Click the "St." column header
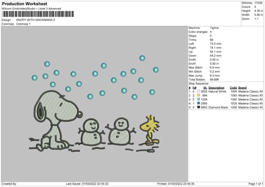The width and height of the screenshot is (265, 187). [205, 88]
